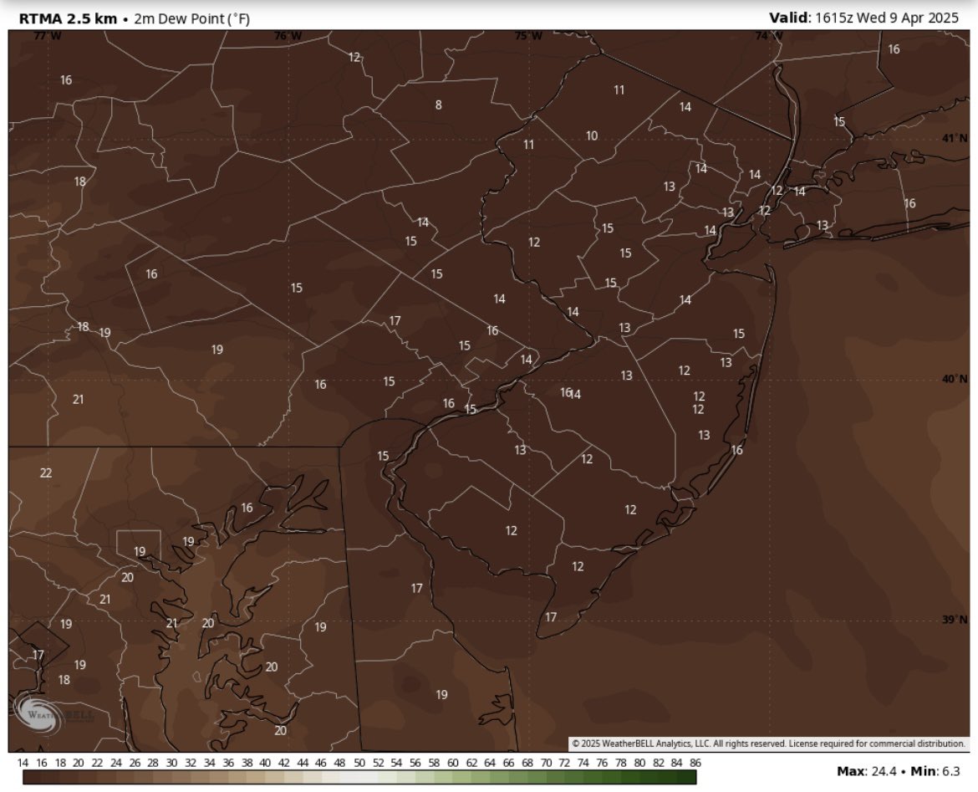Click the darkest brown swatch at legend's left end
The image size is (978, 792).
(x=32, y=777)
